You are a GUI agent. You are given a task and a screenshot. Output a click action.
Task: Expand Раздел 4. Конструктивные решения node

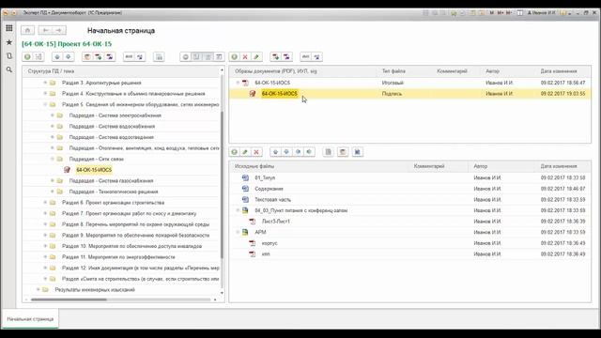click(45, 94)
